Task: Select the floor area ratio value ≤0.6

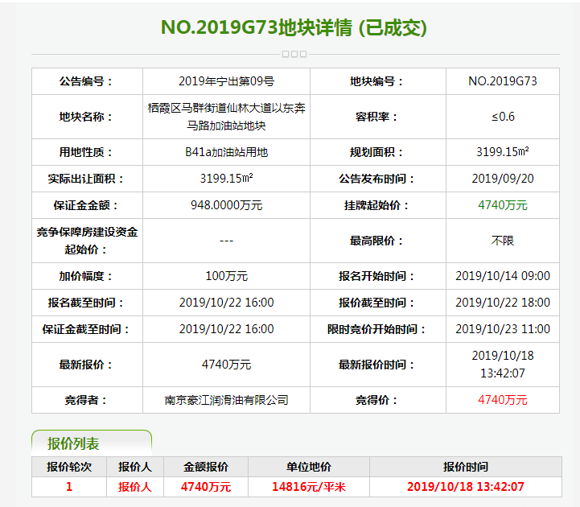Action: click(503, 117)
